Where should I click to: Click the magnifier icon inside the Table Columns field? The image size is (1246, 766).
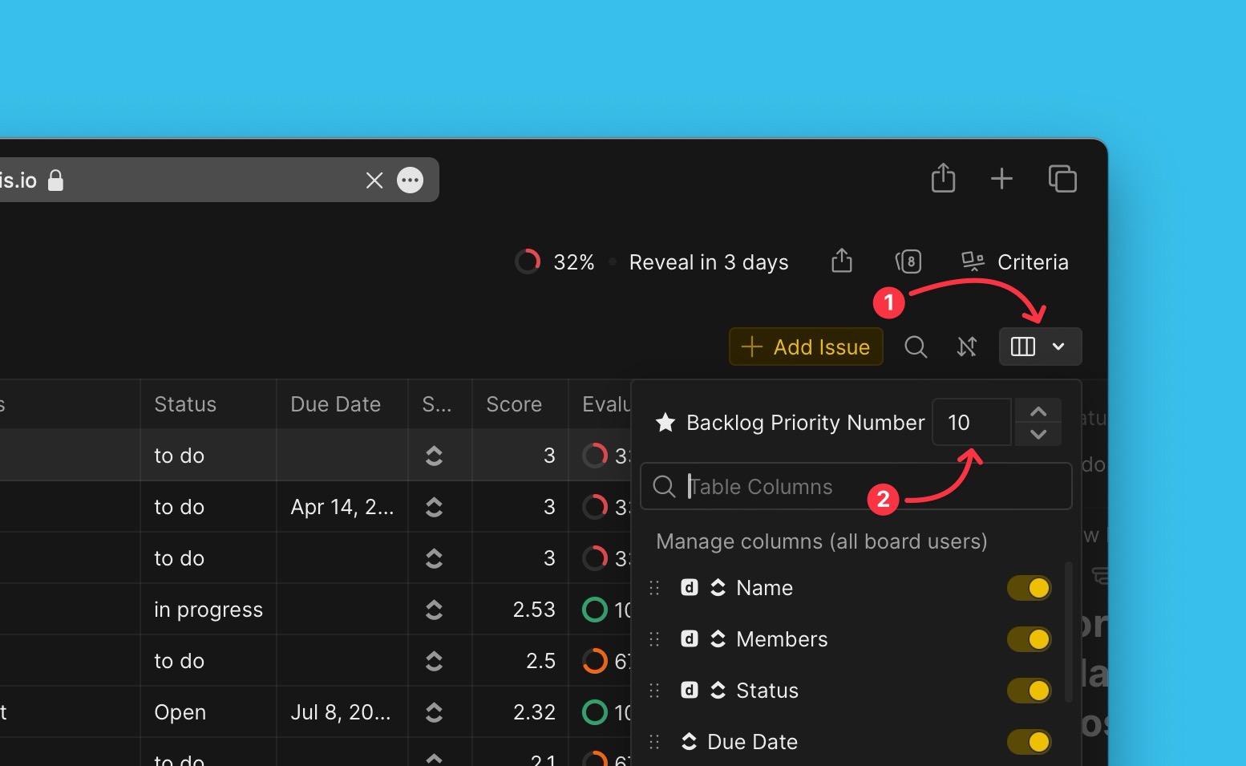[664, 486]
